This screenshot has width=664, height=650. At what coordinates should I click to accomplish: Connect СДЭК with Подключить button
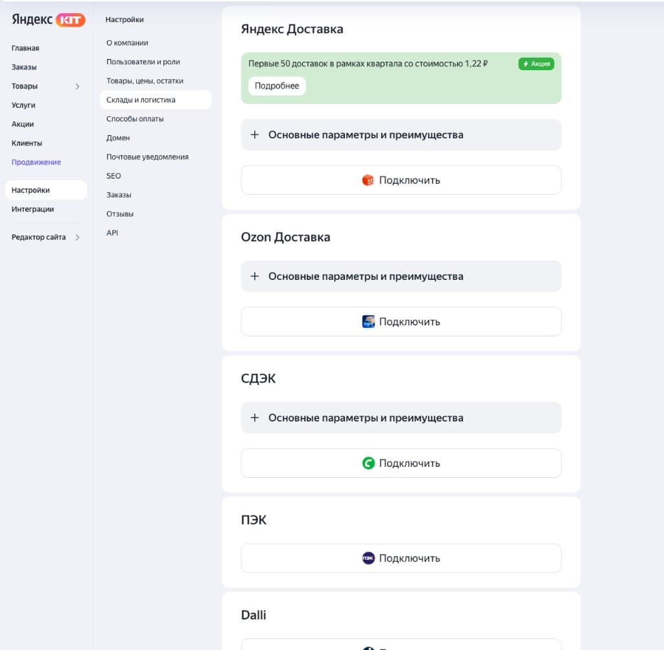[401, 464]
